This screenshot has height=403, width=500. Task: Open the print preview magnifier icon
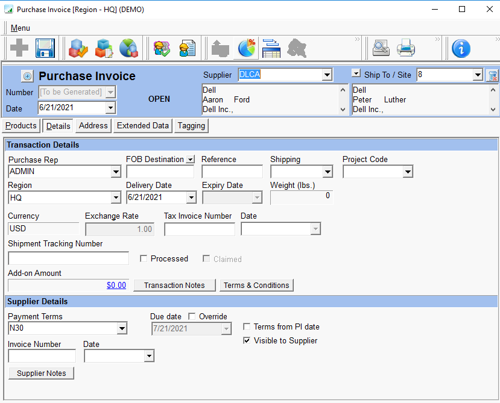[x=381, y=48]
